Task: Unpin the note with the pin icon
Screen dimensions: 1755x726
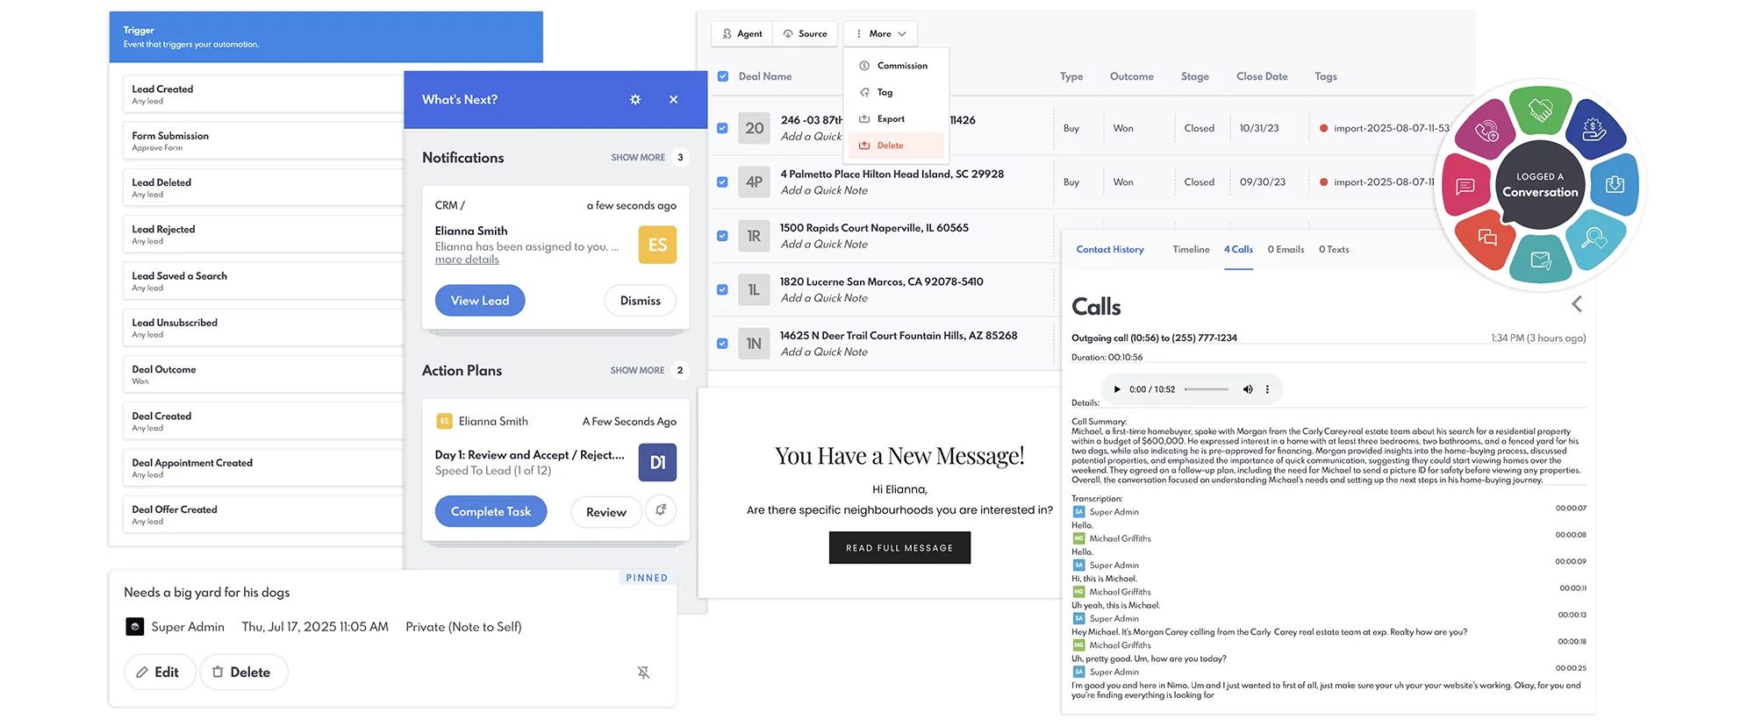Action: click(x=643, y=673)
